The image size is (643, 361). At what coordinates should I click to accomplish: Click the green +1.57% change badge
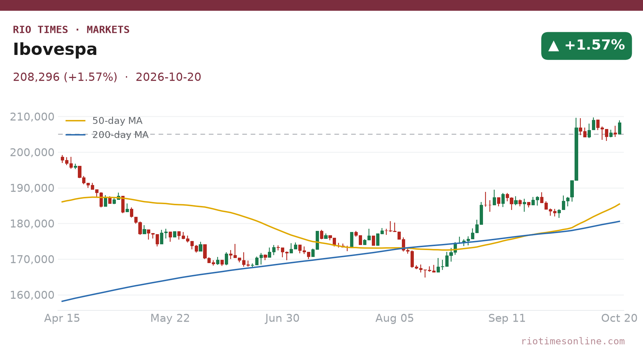pyautogui.click(x=587, y=46)
